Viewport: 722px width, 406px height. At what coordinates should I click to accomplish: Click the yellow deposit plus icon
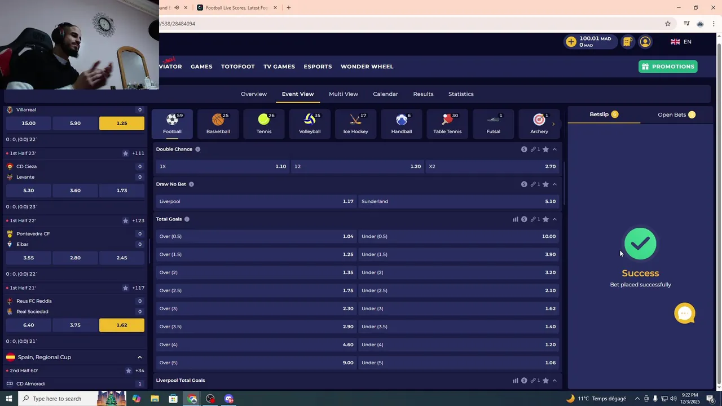click(x=571, y=42)
